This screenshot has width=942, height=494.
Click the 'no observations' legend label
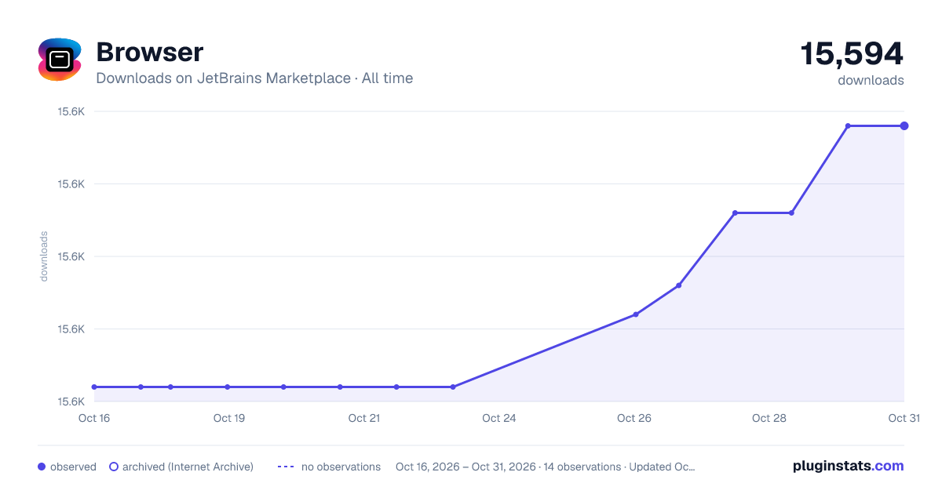point(341,467)
